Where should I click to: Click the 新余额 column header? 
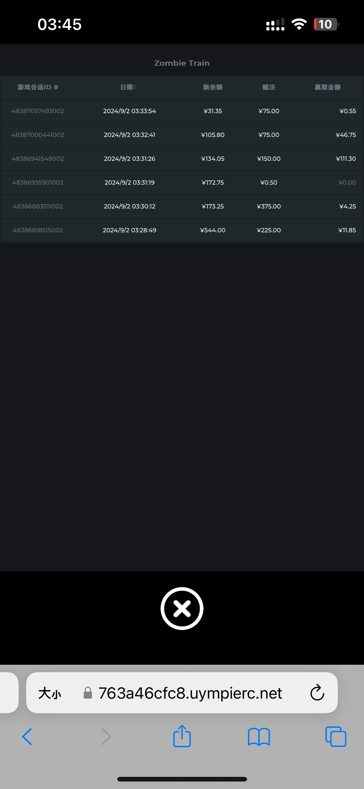pos(212,87)
